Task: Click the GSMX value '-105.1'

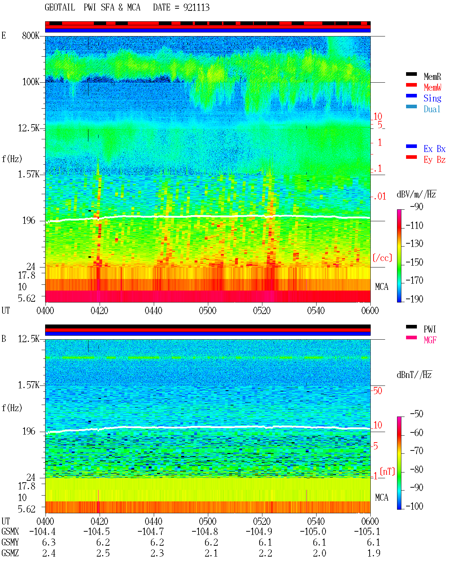Action: [x=367, y=532]
